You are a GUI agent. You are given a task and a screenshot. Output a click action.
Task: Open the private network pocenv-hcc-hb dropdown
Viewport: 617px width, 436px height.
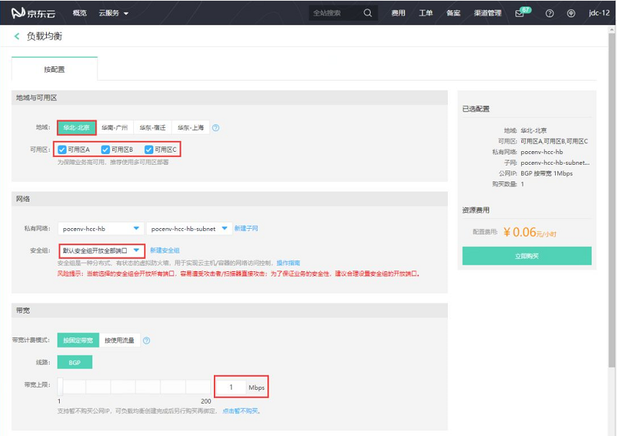point(101,228)
